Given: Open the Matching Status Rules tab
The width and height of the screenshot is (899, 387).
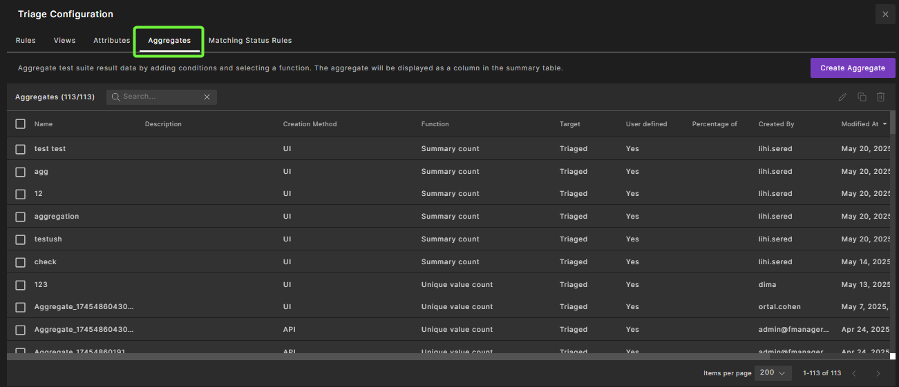Looking at the screenshot, I should coord(250,41).
